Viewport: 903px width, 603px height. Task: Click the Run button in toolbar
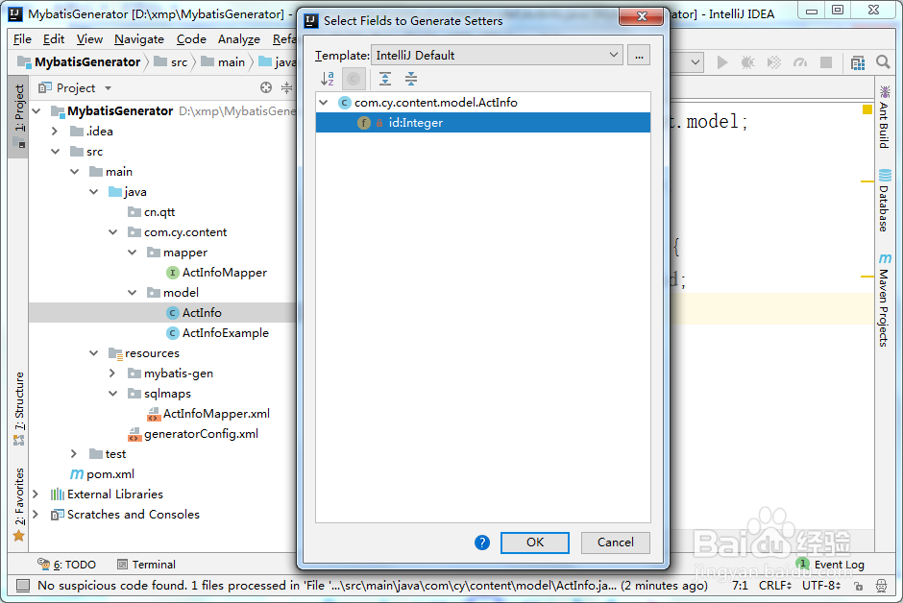[x=721, y=62]
